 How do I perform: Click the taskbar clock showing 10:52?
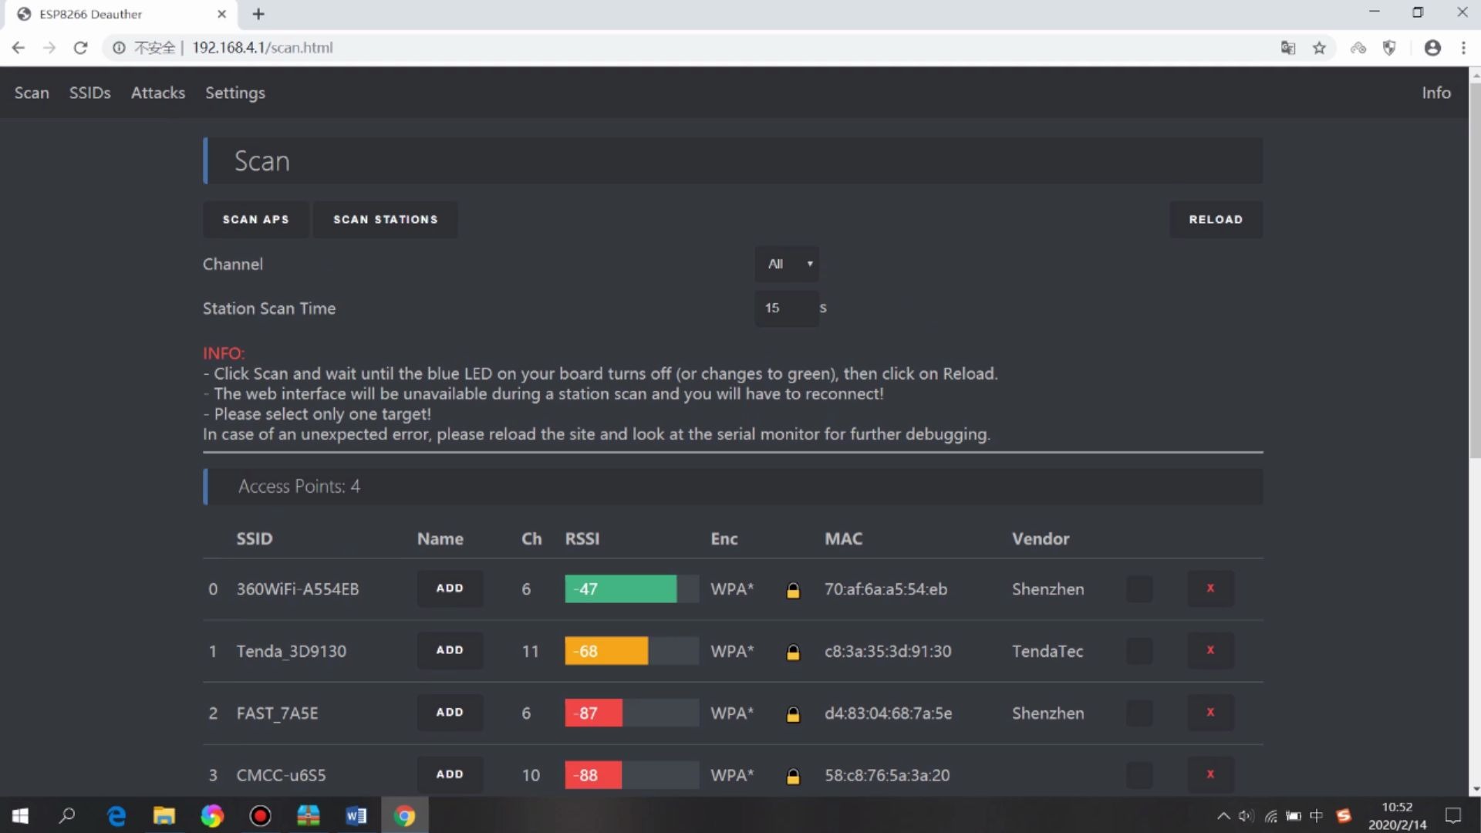click(x=1397, y=815)
